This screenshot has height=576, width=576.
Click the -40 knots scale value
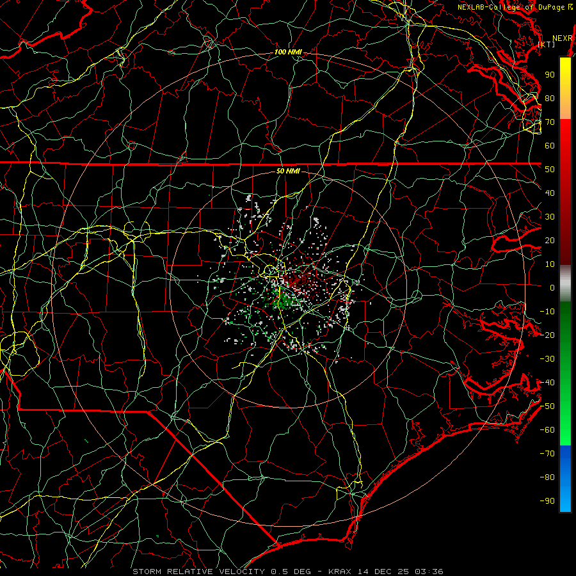547,383
